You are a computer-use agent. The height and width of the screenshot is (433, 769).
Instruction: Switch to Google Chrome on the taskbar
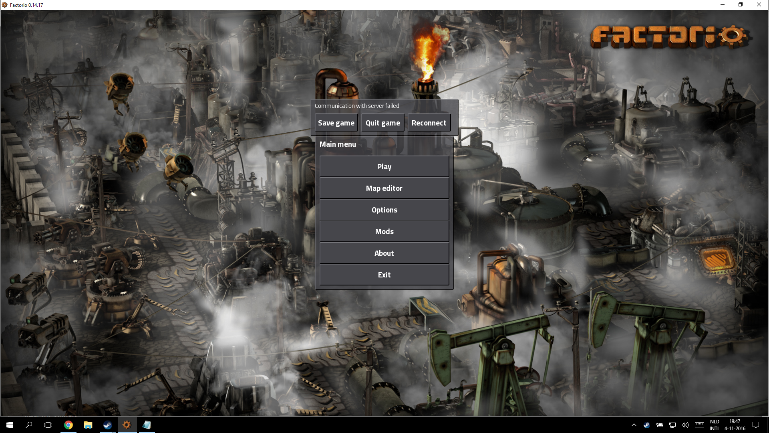pyautogui.click(x=68, y=425)
